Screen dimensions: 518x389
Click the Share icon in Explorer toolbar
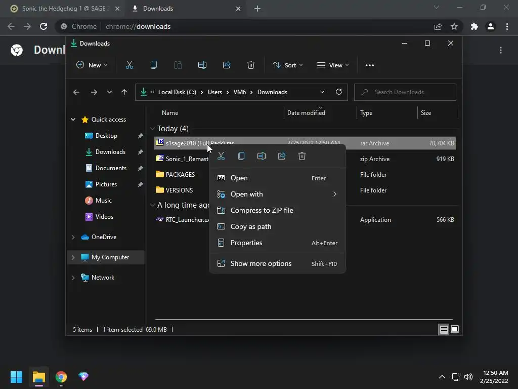coord(227,65)
